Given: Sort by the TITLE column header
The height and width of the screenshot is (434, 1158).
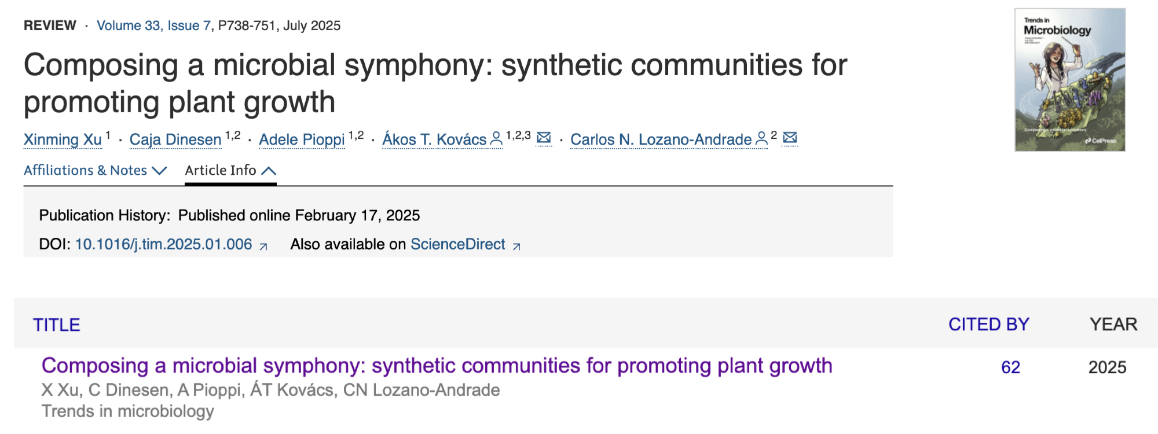Looking at the screenshot, I should 56,325.
